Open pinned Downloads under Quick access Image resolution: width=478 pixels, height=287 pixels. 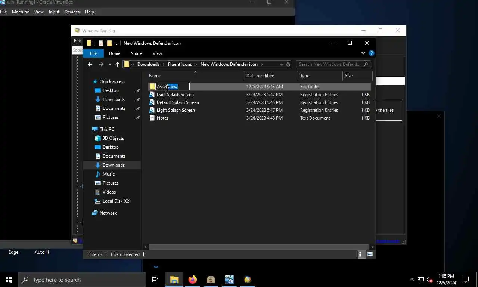tap(114, 99)
